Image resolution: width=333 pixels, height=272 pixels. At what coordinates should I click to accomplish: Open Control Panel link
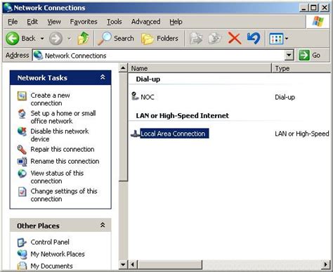pyautogui.click(x=50, y=242)
